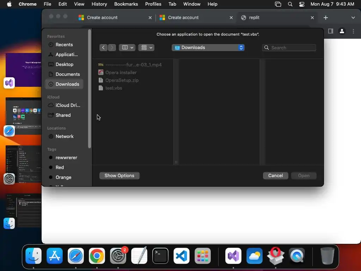Viewport: 361px width, 271px height.
Task: Select Shared in the sidebar
Action: pyautogui.click(x=64, y=115)
